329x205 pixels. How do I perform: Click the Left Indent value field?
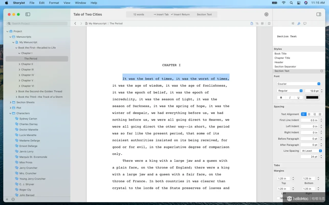click(x=309, y=126)
